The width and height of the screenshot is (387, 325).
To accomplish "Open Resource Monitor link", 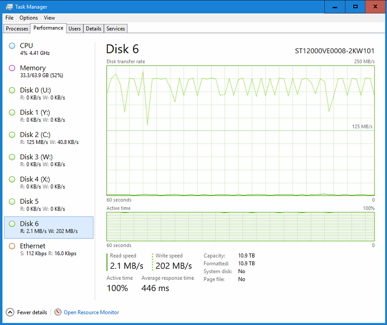I will [91, 312].
